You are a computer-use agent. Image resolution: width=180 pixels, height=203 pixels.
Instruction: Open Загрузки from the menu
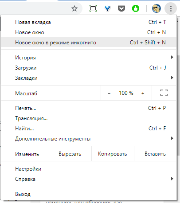coord(89,68)
